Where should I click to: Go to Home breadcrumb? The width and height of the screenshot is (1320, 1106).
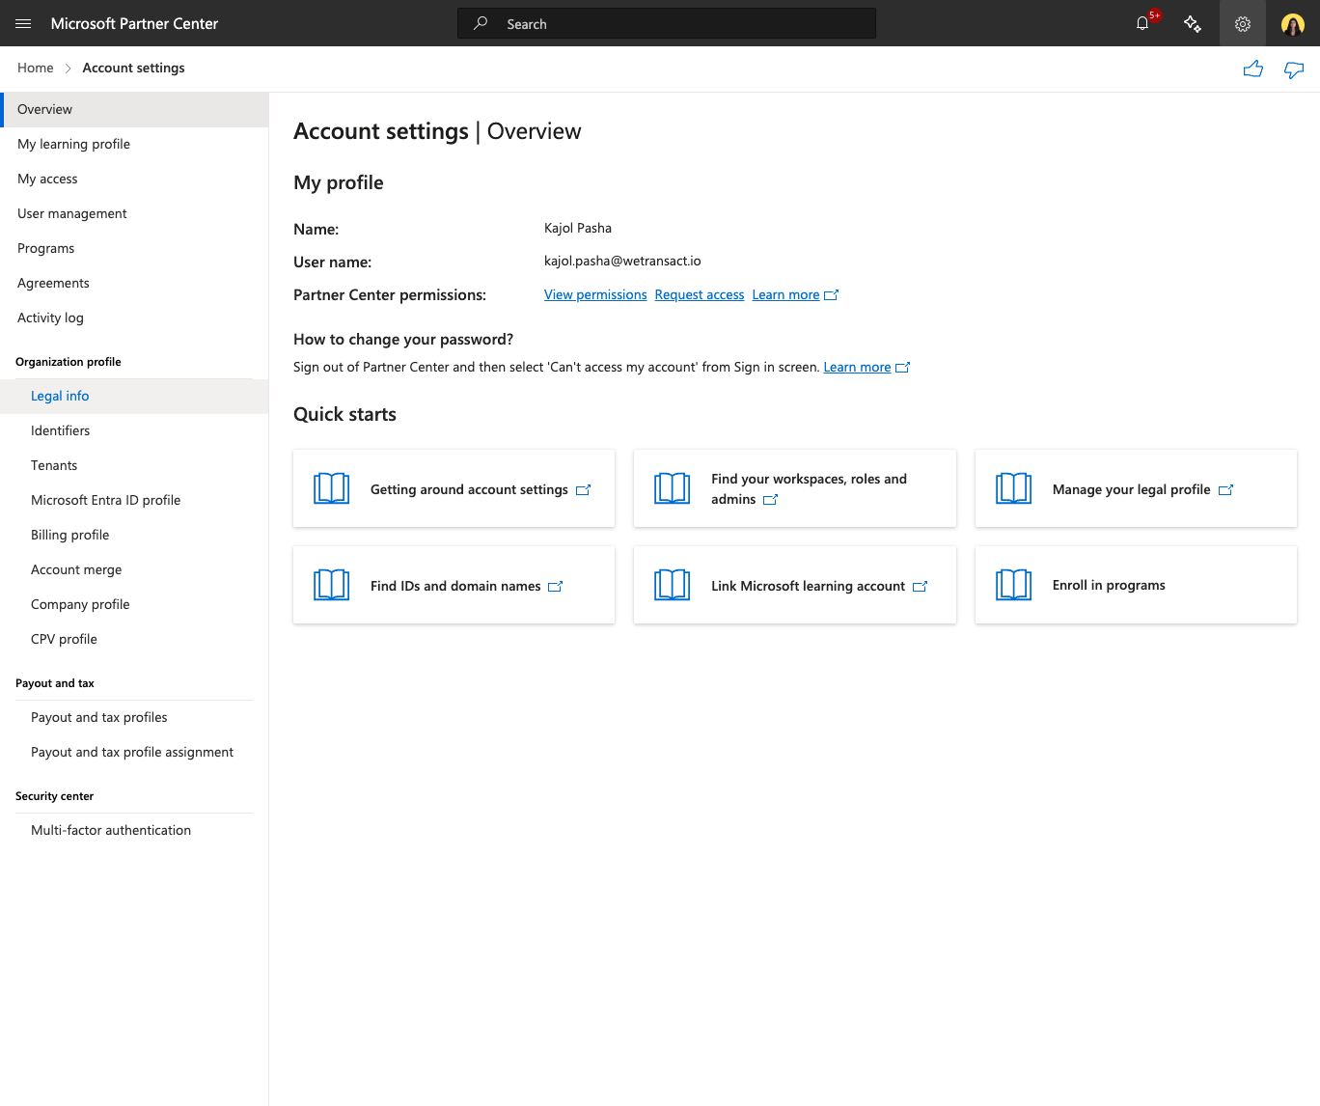(x=36, y=68)
